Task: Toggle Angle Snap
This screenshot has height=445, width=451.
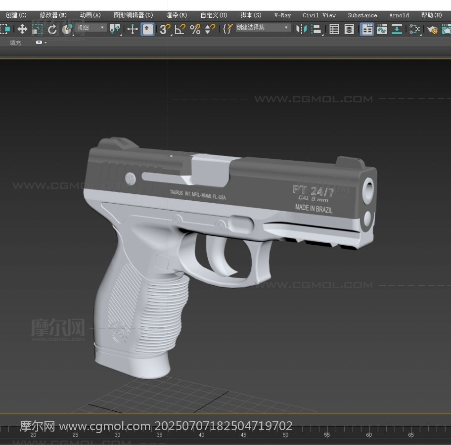Action: point(180,29)
